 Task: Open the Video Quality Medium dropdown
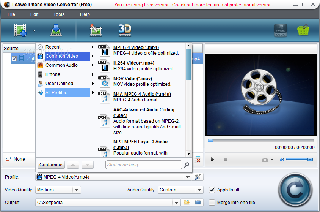[58, 190]
